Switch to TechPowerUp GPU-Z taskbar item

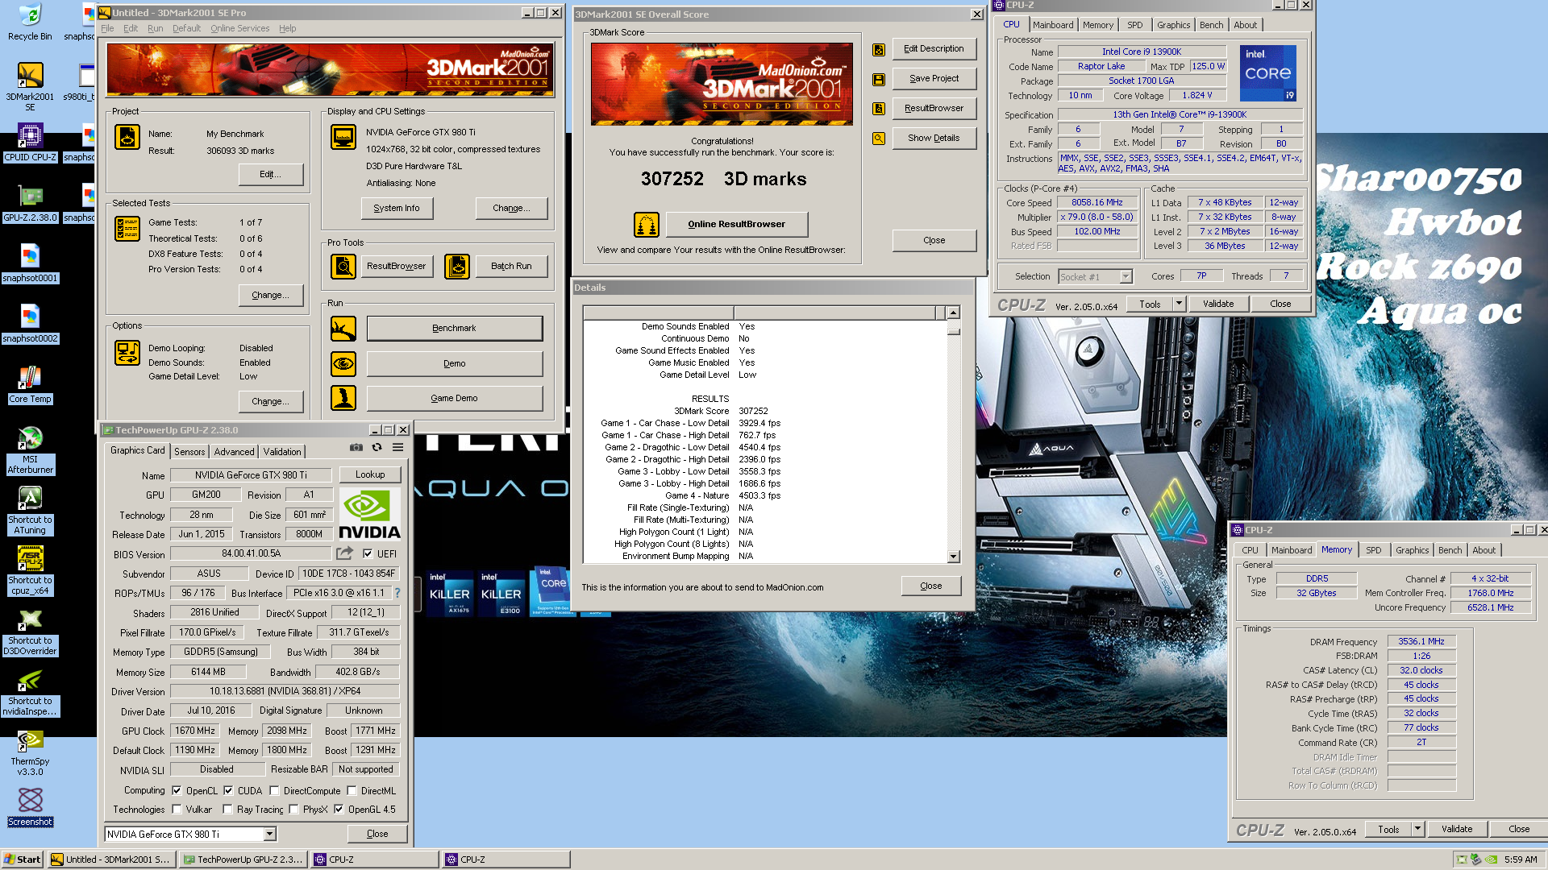[243, 860]
